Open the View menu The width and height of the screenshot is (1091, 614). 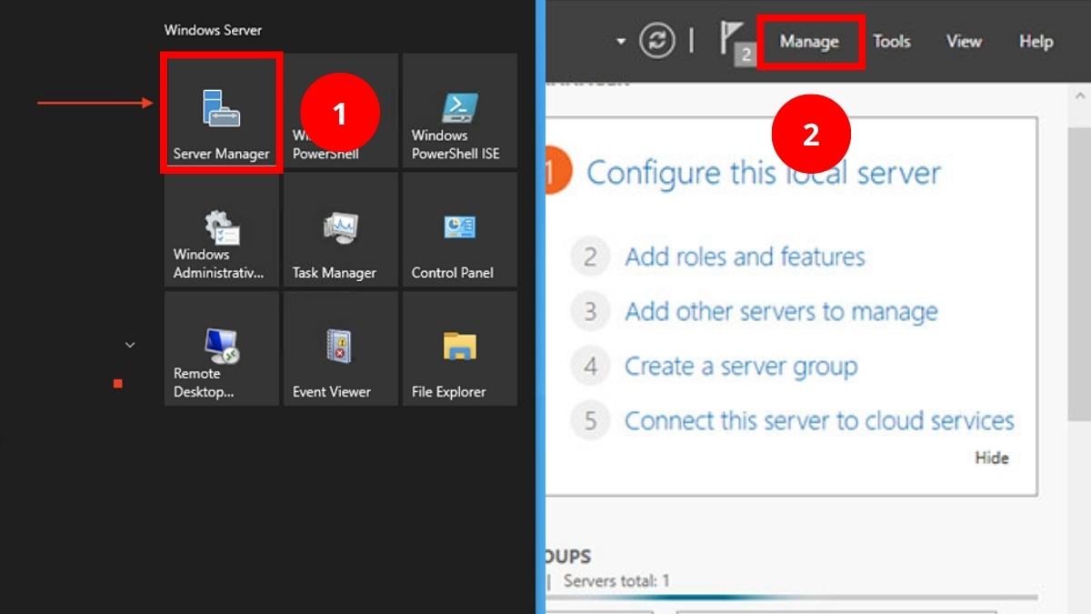pos(964,41)
